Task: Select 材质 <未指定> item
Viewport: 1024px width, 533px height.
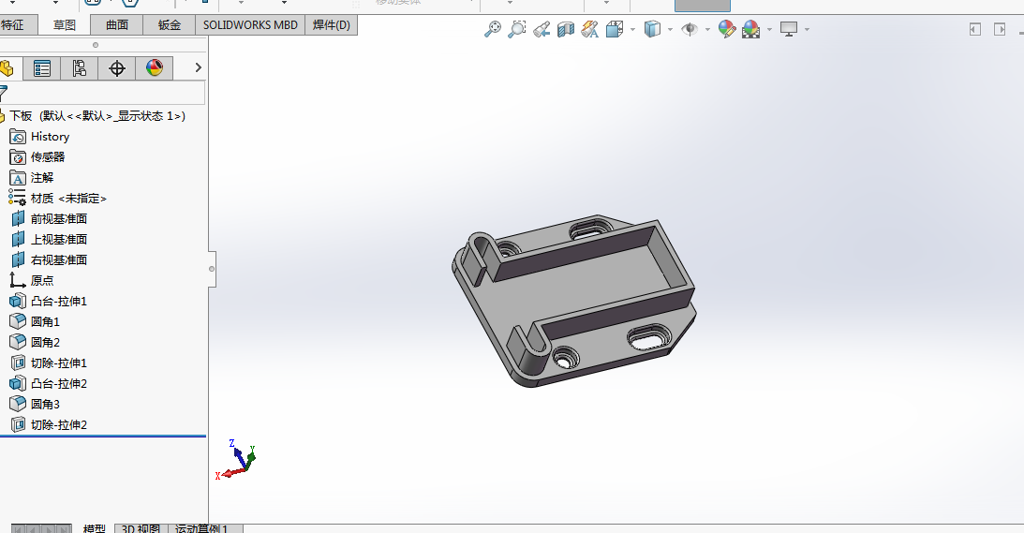Action: pyautogui.click(x=68, y=198)
